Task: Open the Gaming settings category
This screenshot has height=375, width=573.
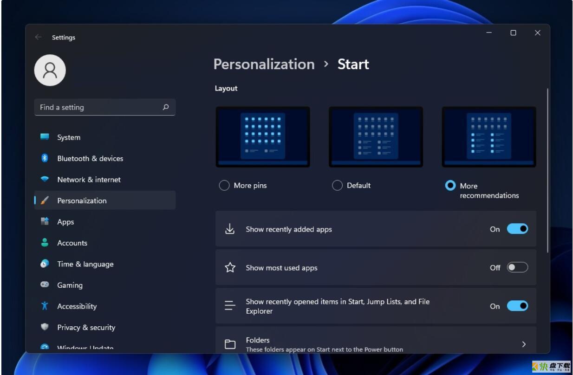Action: coord(105,285)
